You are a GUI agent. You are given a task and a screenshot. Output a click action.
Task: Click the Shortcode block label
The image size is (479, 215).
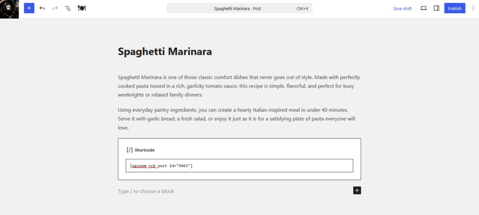point(145,150)
